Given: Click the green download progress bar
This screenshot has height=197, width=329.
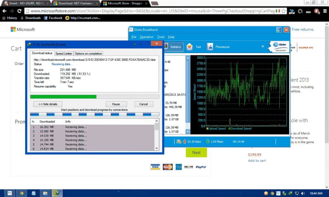Looking at the screenshot, I should click(x=95, y=97).
